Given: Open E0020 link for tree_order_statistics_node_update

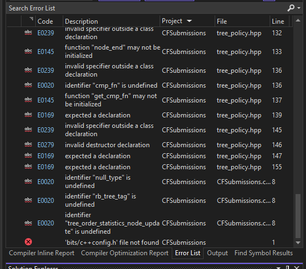Looking at the screenshot, I should click(46, 223).
